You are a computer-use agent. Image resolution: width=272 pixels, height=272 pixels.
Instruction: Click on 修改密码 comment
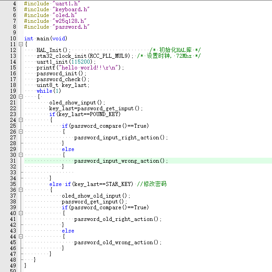pos(152,184)
